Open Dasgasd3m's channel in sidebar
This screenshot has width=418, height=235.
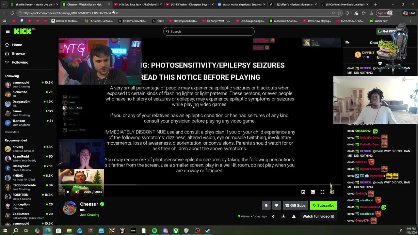pyautogui.click(x=28, y=103)
